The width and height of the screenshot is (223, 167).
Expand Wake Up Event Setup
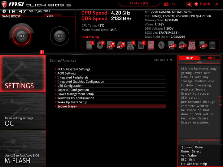tap(110, 102)
